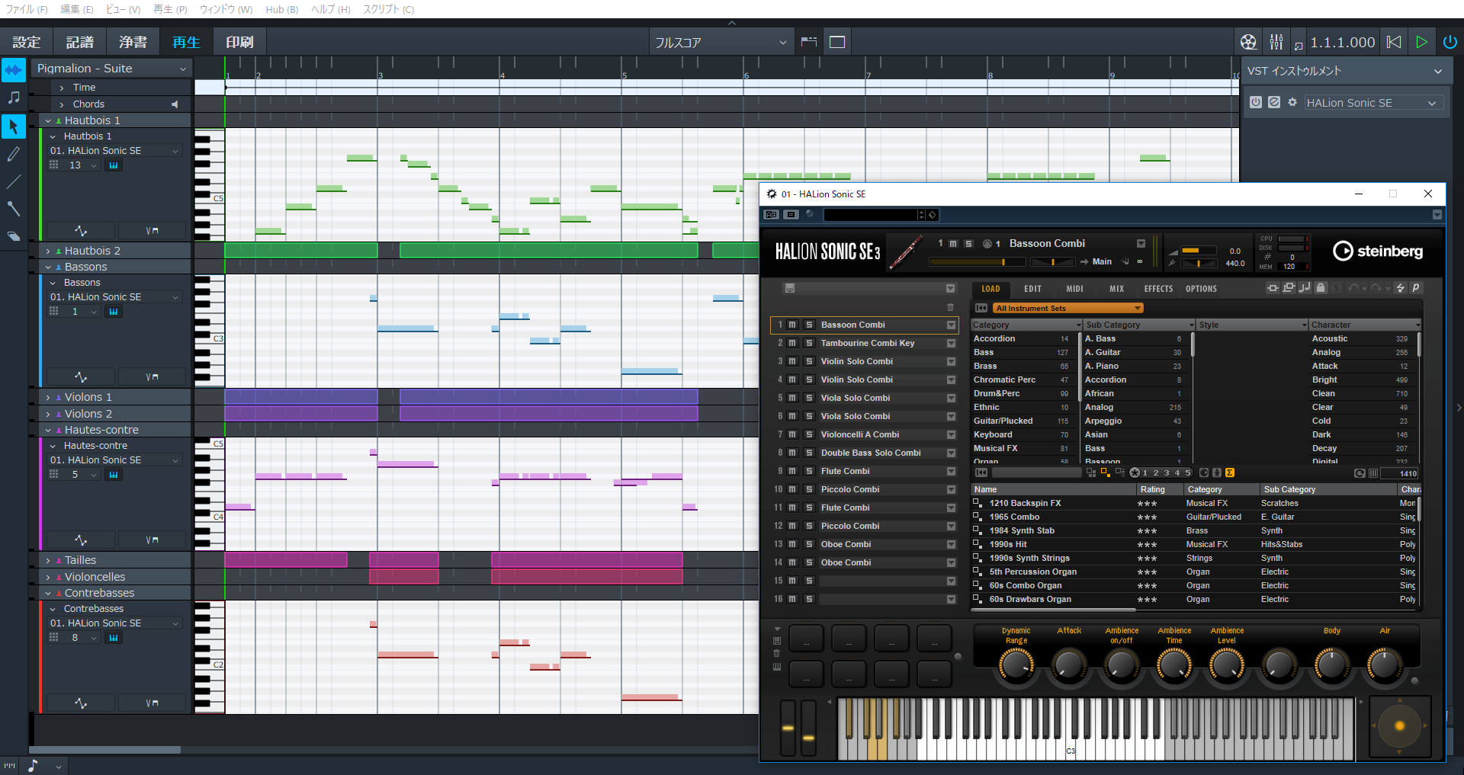Mute slot 2 Tambourine Combi Key
This screenshot has width=1464, height=775.
point(792,343)
